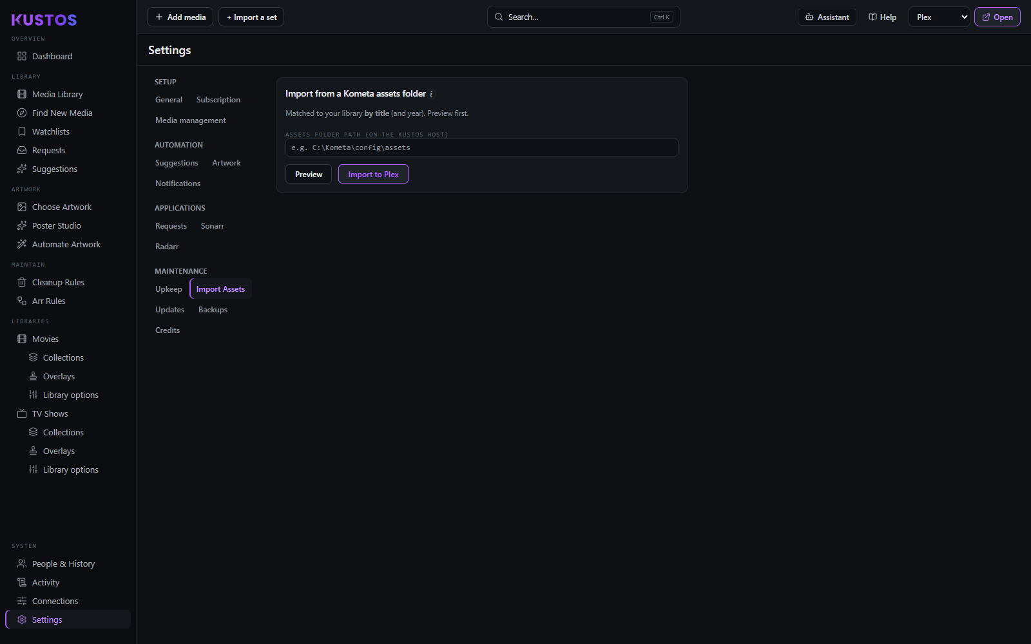1031x644 pixels.
Task: Click the Add media button
Action: tap(180, 17)
